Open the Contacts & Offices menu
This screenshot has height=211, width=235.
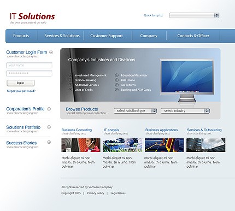pyautogui.click(x=193, y=36)
